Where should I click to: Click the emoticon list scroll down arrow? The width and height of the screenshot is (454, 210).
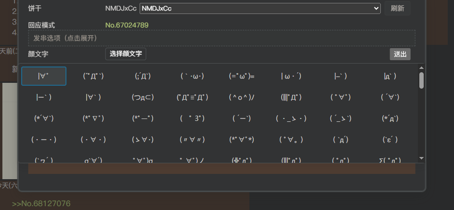click(421, 158)
